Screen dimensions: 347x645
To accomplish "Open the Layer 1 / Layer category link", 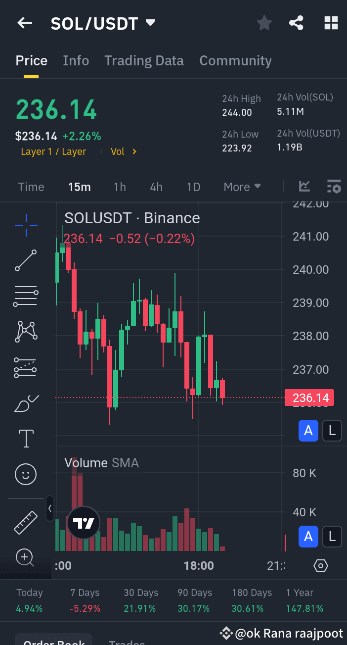I will pos(53,152).
